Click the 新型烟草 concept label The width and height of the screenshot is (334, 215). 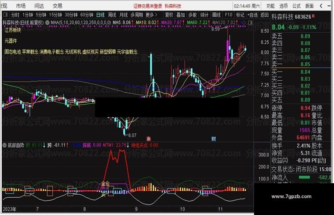coord(108,52)
